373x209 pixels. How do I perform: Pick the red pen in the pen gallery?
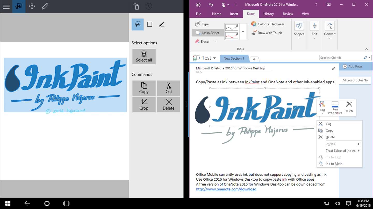coord(232,36)
